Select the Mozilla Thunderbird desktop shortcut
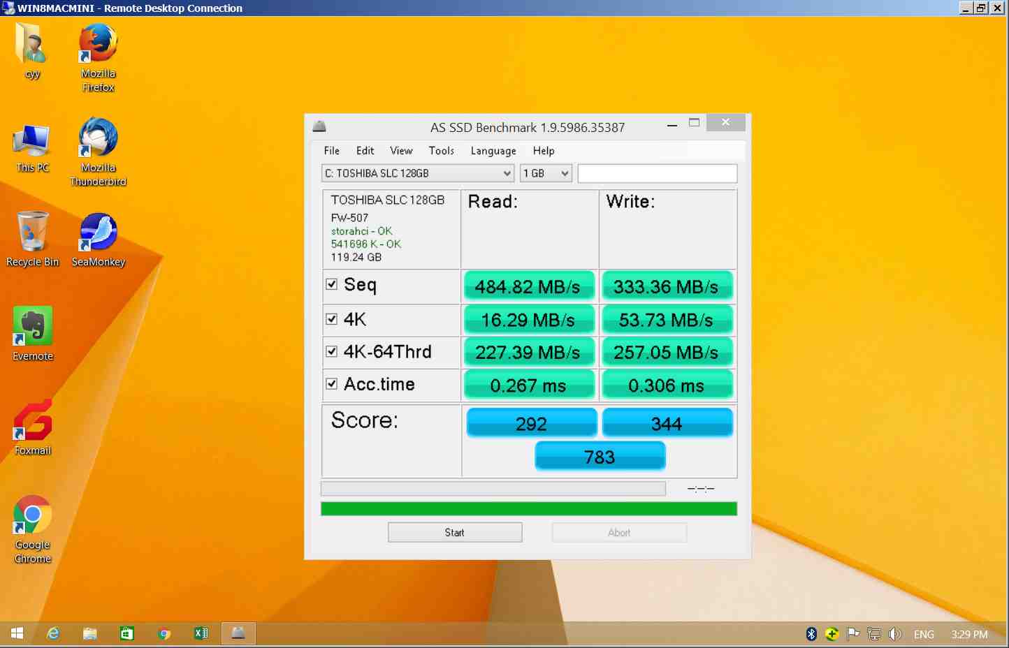 pos(98,152)
